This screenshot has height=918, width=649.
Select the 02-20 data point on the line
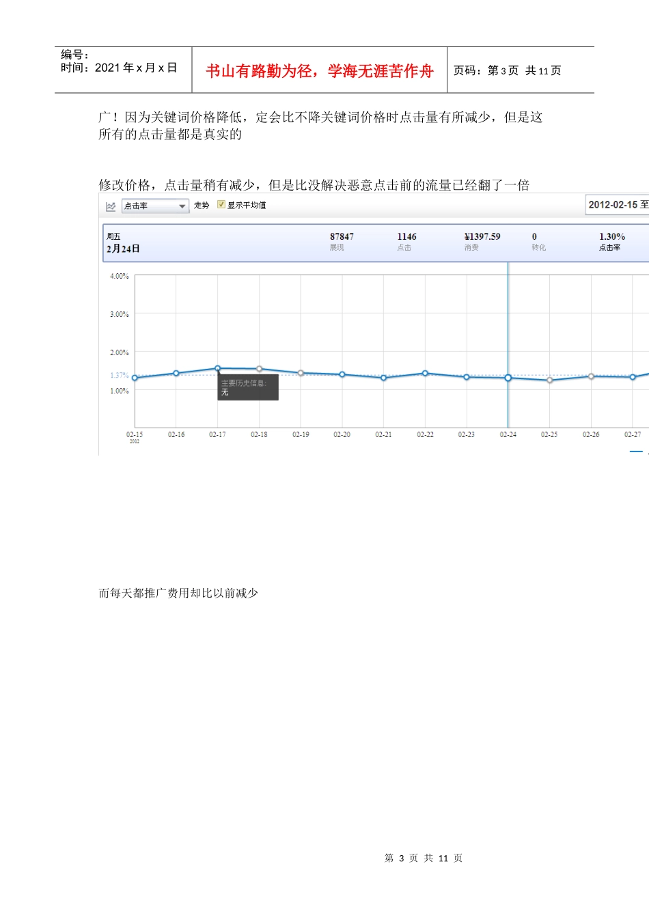point(342,374)
